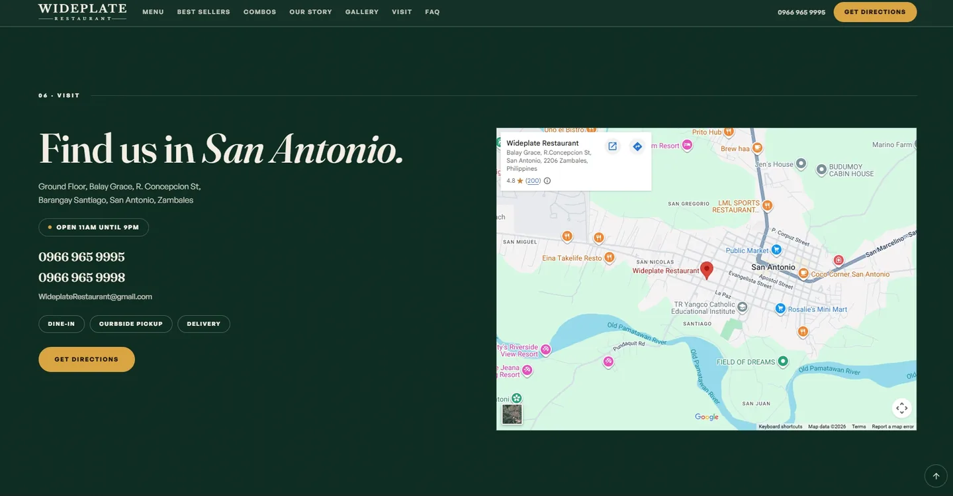Email WideplateRestaurant@gmail.com link
Viewport: 953px width, 496px height.
click(95, 297)
